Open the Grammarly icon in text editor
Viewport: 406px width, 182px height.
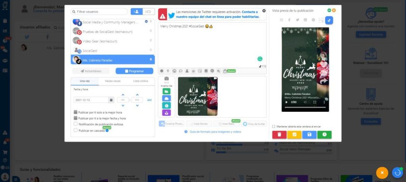pyautogui.click(x=260, y=59)
